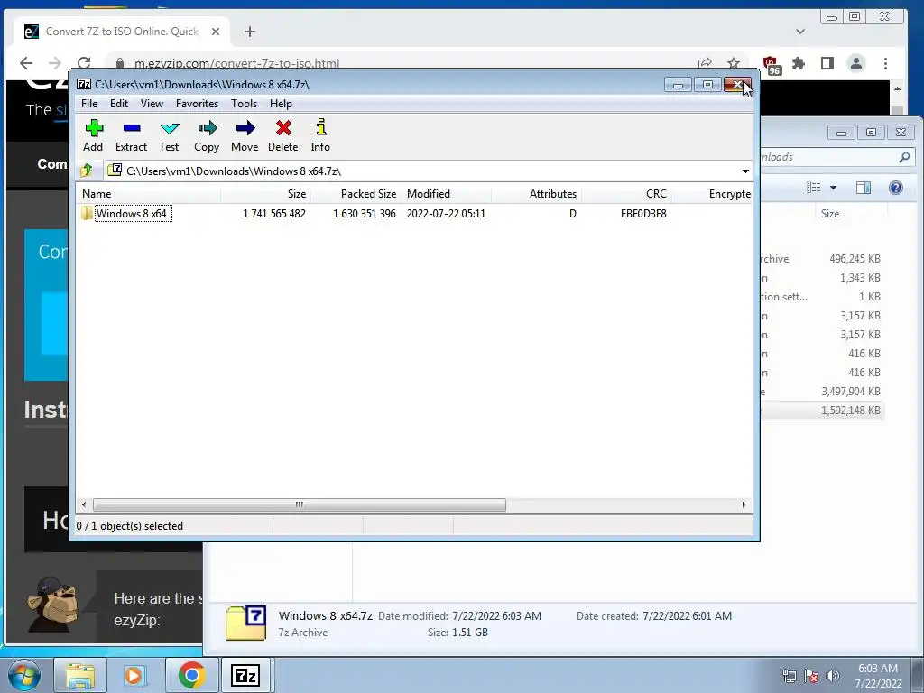Open a new Chrome tab
The image size is (924, 693).
(x=250, y=32)
